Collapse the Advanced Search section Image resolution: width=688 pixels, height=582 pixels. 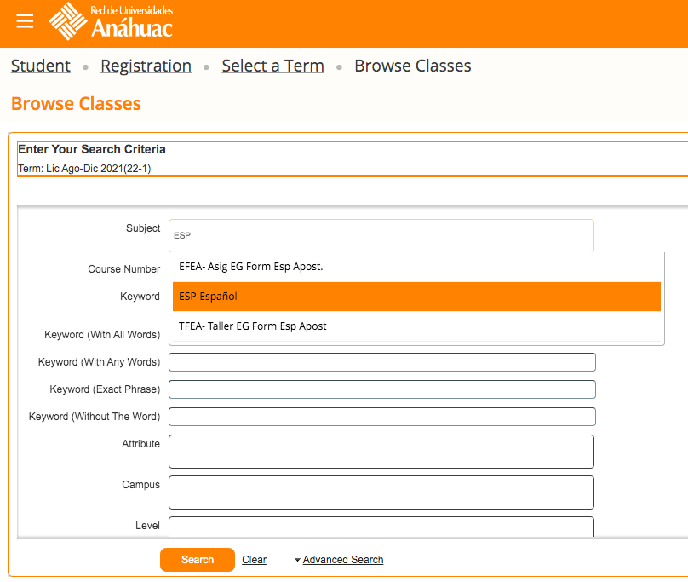click(342, 560)
